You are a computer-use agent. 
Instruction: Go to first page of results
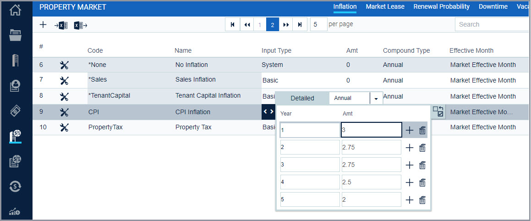pyautogui.click(x=233, y=24)
